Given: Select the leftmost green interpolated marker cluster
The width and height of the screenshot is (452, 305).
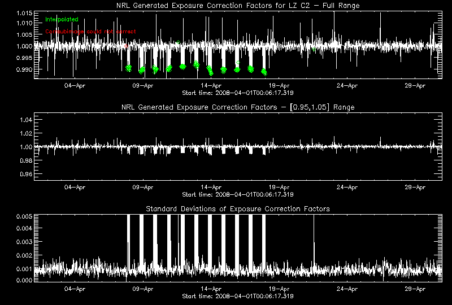Looking at the screenshot, I should pos(128,68).
